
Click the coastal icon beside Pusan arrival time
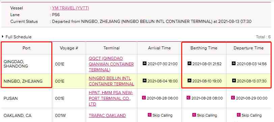click(x=144, y=98)
